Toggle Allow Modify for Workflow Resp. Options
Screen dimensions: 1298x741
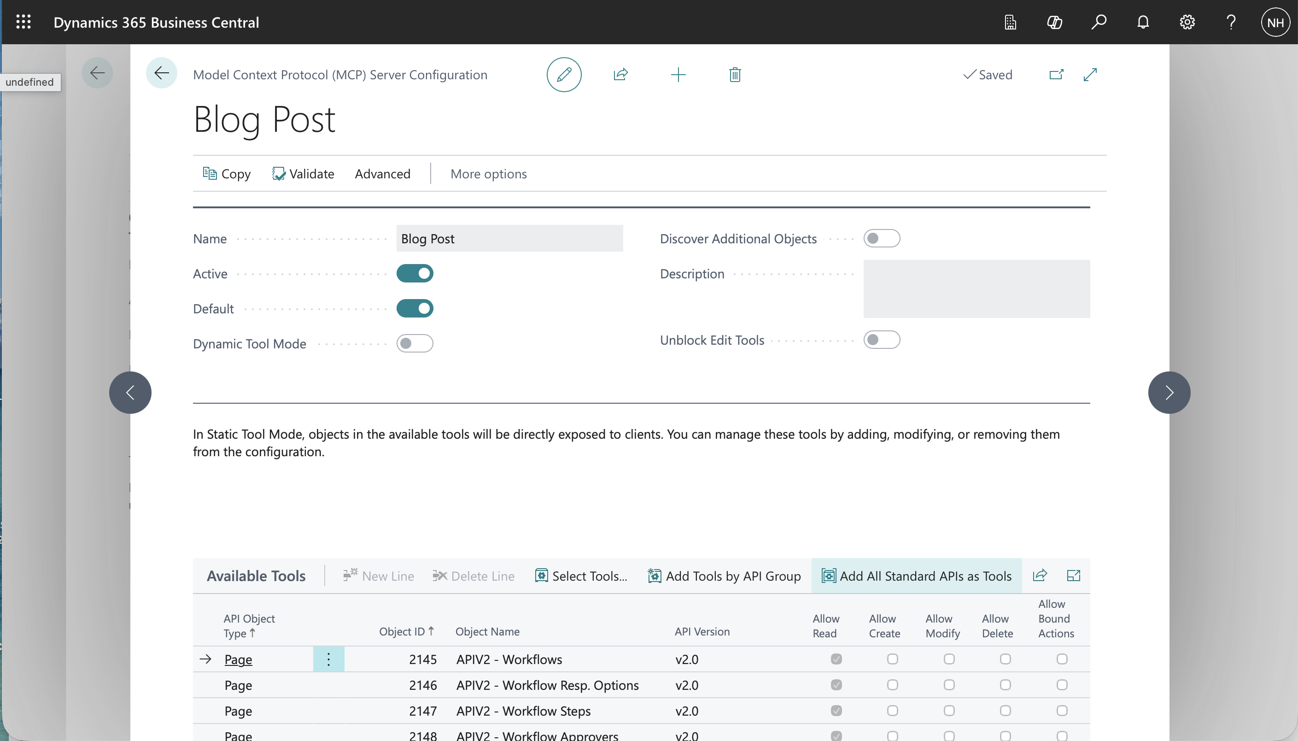point(948,684)
